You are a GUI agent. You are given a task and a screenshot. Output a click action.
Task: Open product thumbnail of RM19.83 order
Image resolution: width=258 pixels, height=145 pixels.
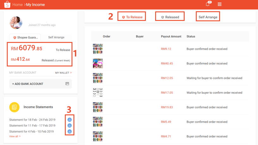98,107
